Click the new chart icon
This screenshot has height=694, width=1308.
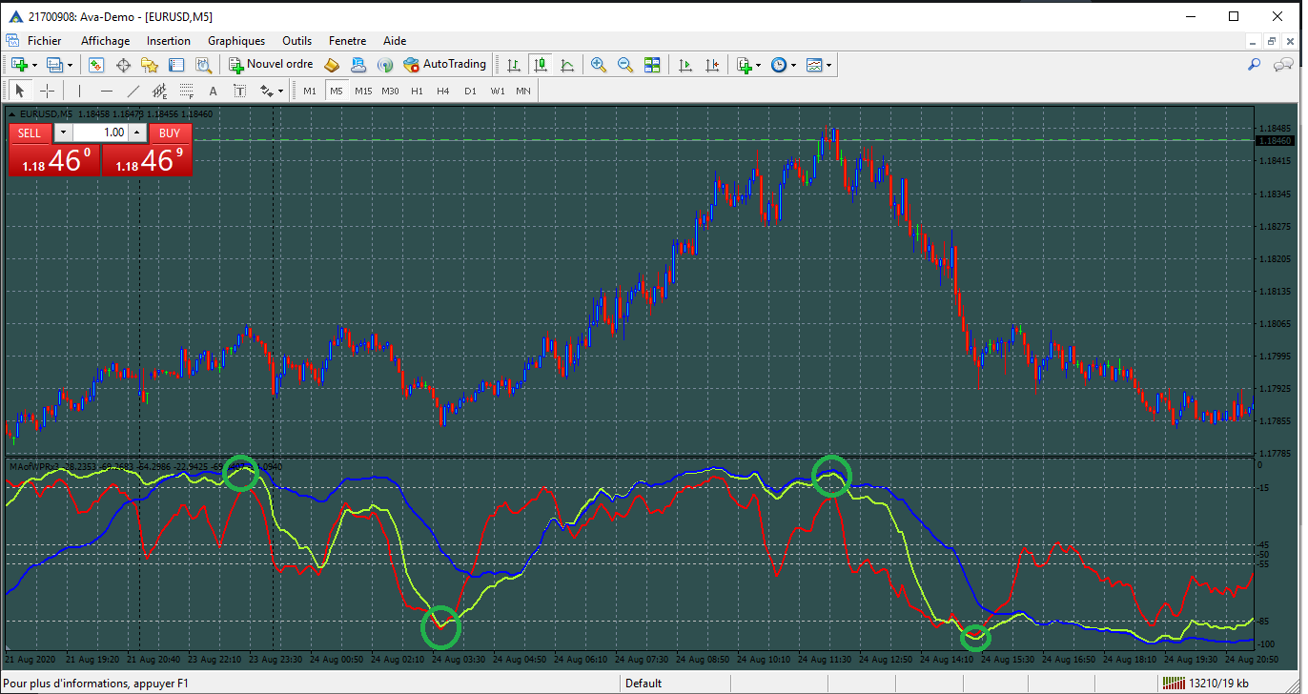[19, 65]
